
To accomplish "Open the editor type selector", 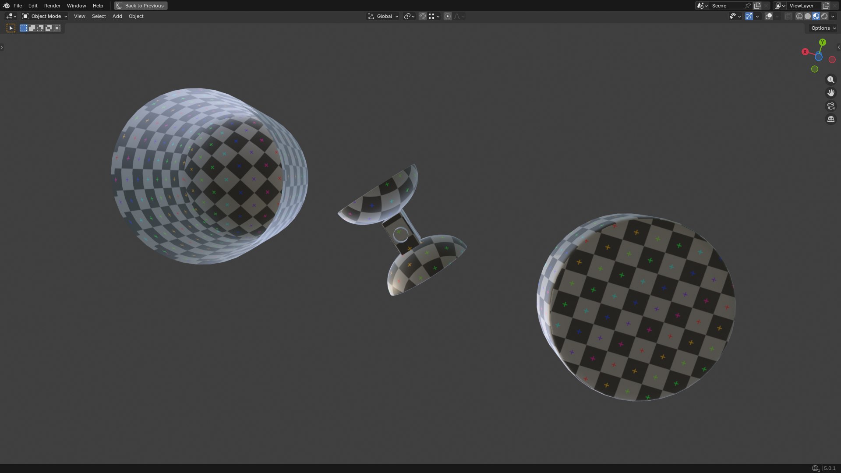I will [x=11, y=16].
